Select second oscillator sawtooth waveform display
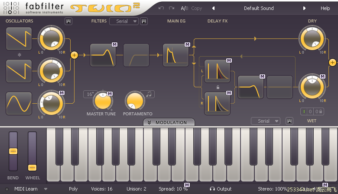 (19, 71)
